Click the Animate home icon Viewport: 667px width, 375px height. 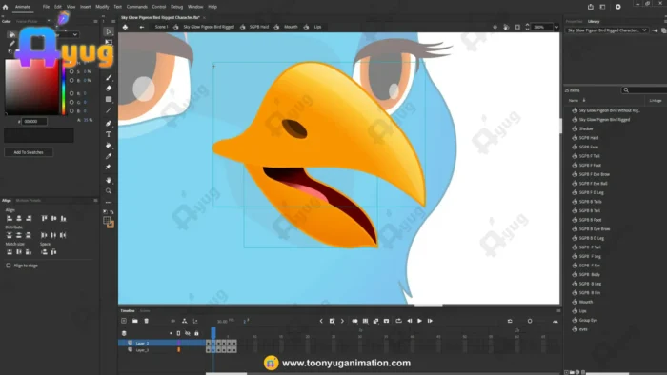pyautogui.click(x=5, y=7)
